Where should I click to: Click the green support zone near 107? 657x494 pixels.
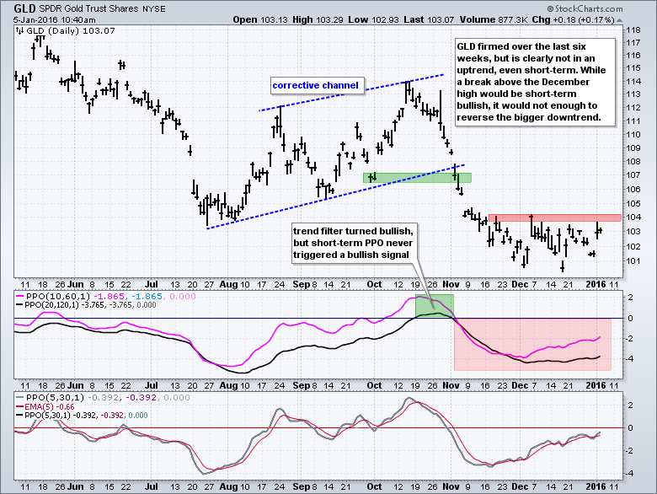tap(417, 178)
